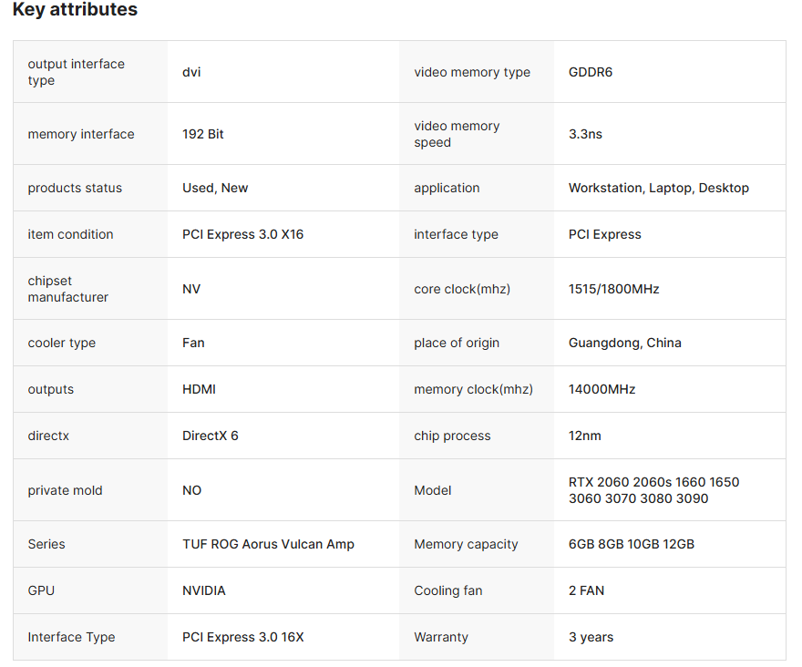Image resolution: width=802 pixels, height=667 pixels.
Task: Click the dvi output interface value
Action: pos(191,72)
